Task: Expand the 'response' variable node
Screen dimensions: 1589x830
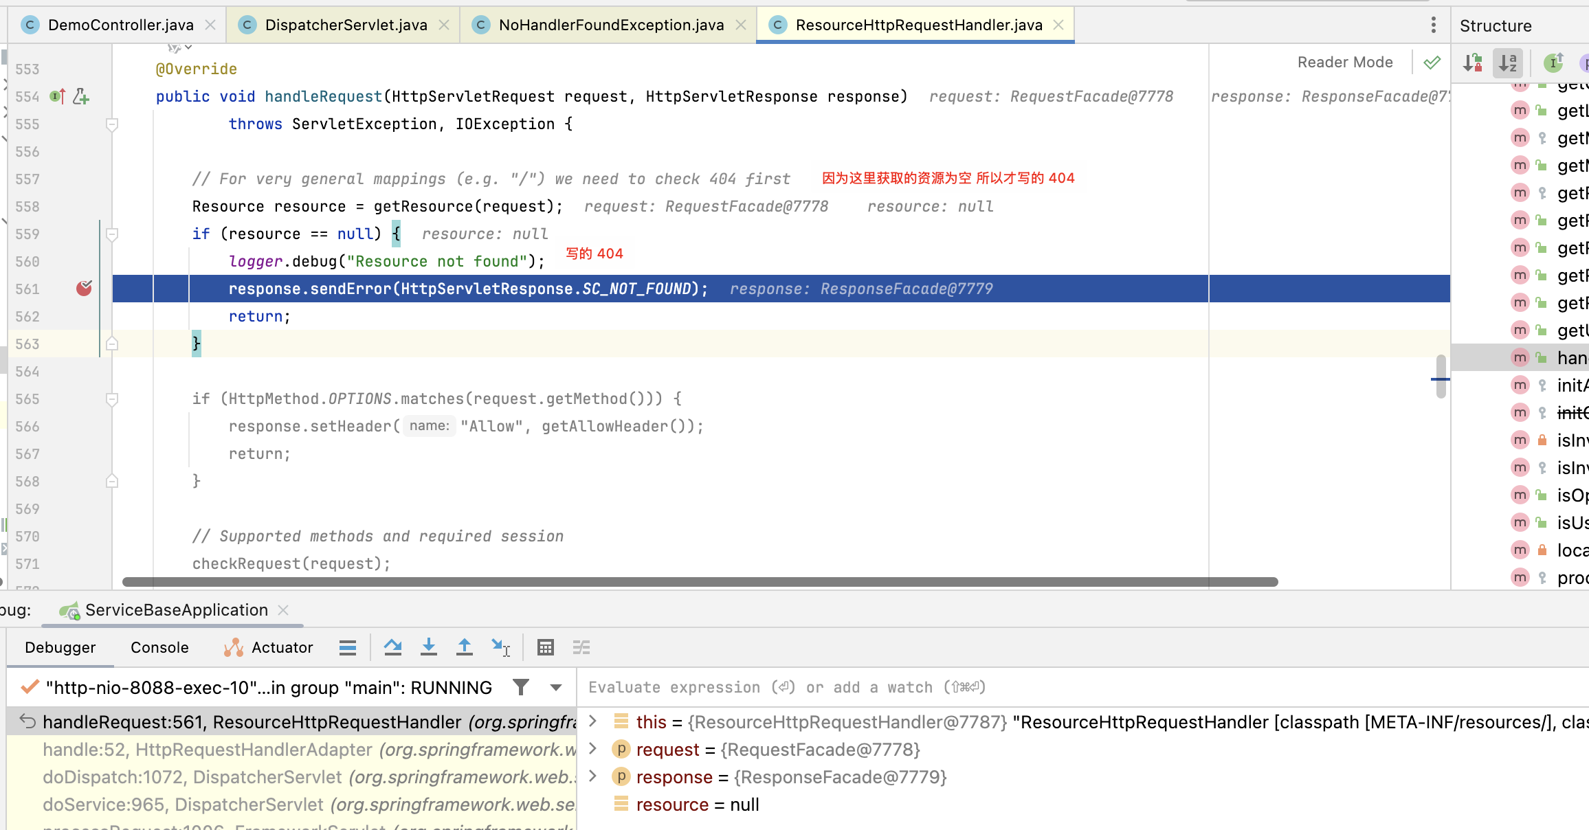Action: pyautogui.click(x=593, y=776)
